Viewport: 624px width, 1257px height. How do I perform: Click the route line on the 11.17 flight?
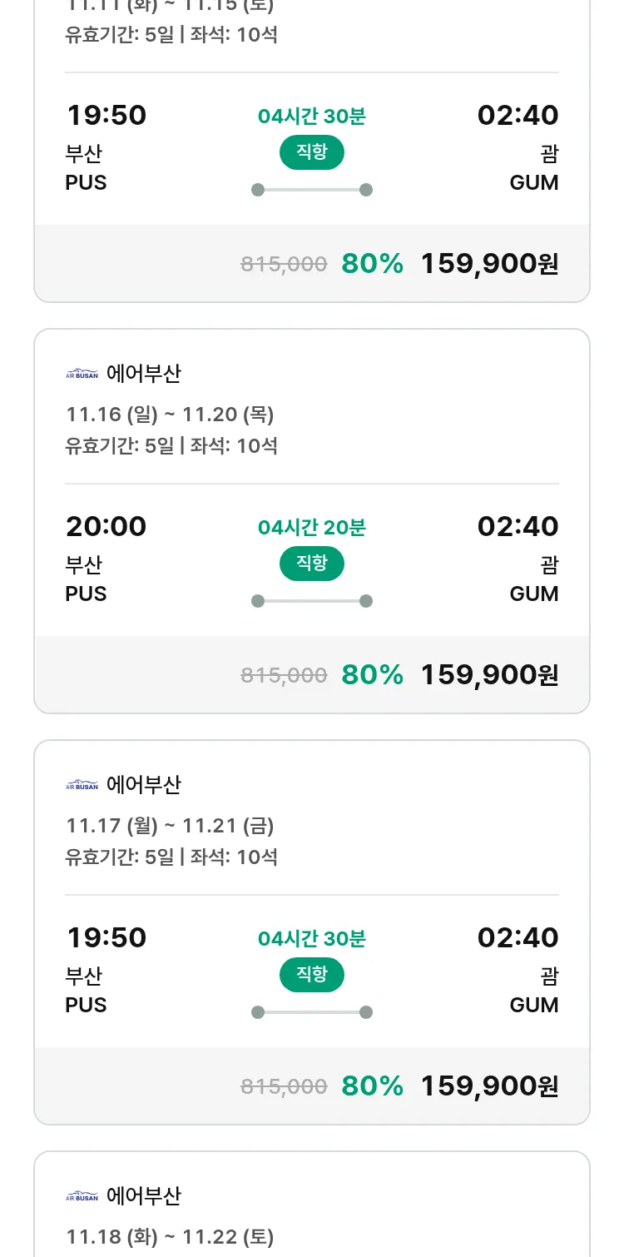pos(312,1012)
